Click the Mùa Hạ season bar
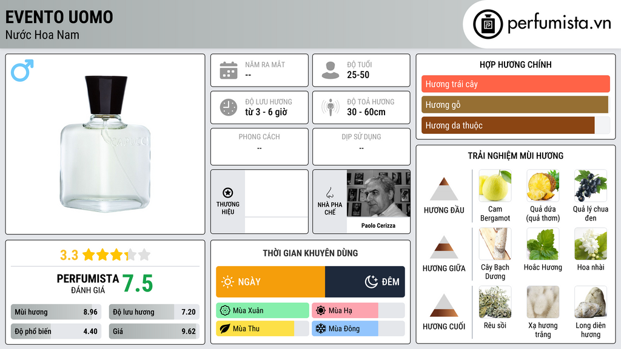621x349 pixels. (x=358, y=311)
